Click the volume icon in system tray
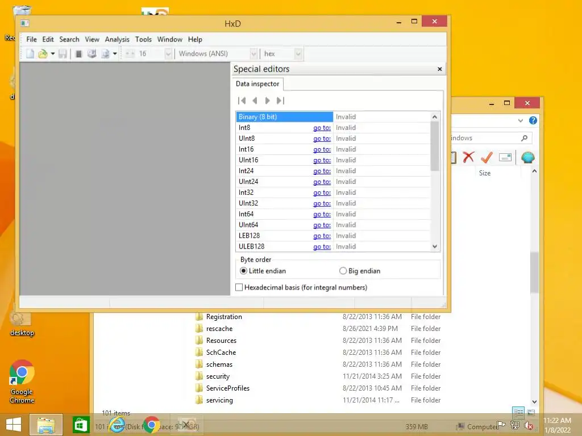The height and width of the screenshot is (436, 582). (528, 426)
